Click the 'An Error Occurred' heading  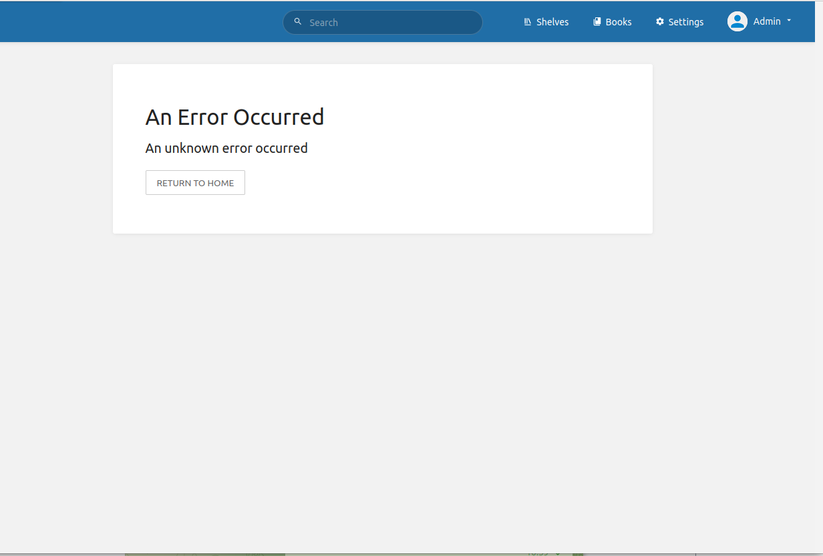(234, 117)
